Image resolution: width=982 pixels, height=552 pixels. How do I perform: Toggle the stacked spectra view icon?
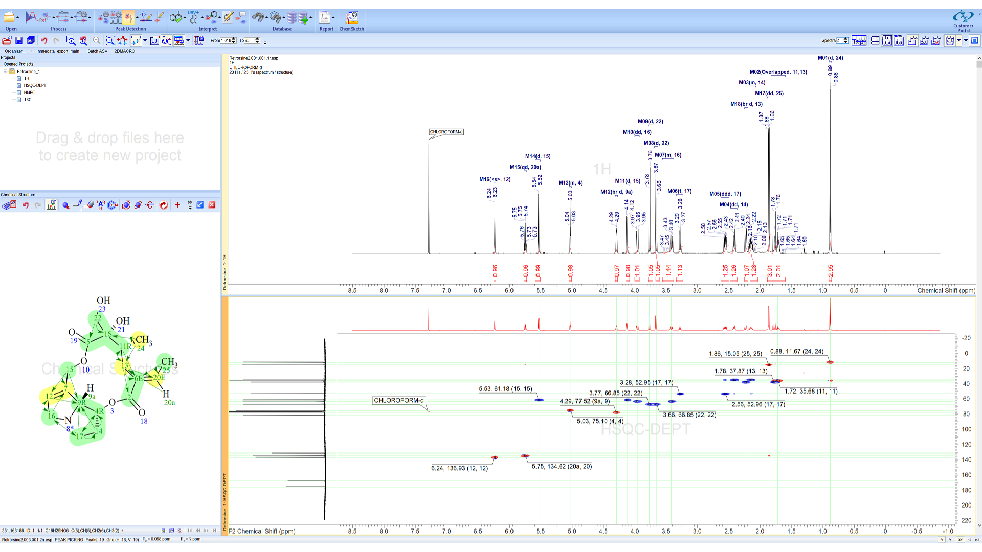(x=875, y=41)
